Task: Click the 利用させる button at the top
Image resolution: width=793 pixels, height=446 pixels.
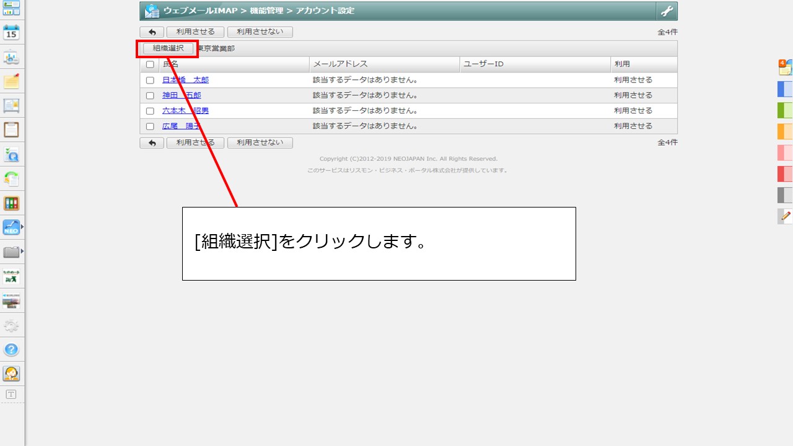Action: [x=195, y=32]
